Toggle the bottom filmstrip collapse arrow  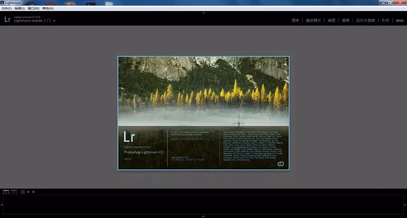pos(203,216)
